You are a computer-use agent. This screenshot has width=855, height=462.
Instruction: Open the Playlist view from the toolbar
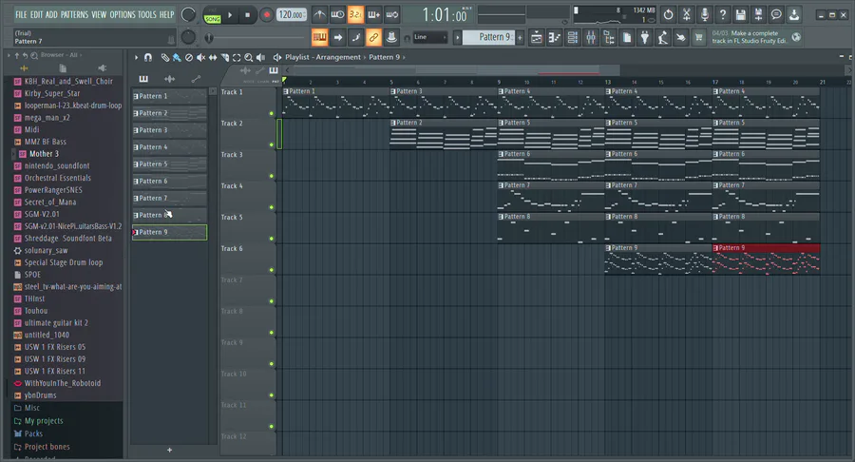tap(537, 38)
